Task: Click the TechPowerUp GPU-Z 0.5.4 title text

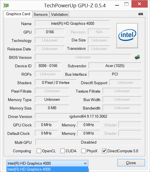Action: pos(75,5)
